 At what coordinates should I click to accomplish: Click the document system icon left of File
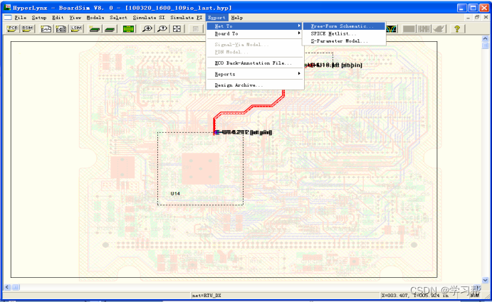[8, 17]
